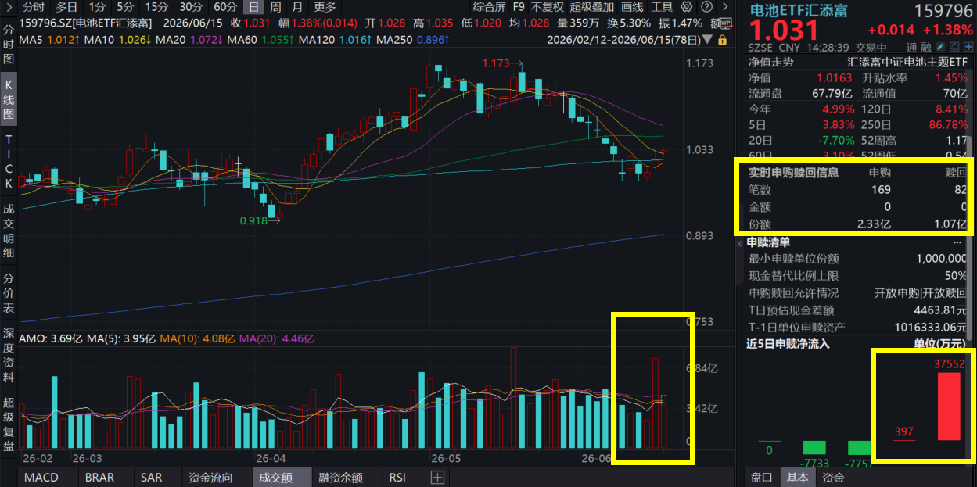Click 开放申购|开放赎回 status value
Screen dimensions: 977x487
point(921,293)
